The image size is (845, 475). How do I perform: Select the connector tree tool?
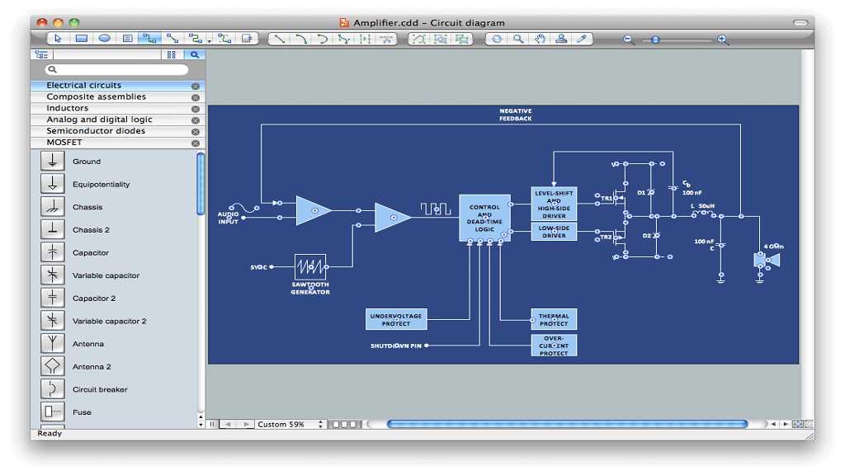[x=224, y=39]
